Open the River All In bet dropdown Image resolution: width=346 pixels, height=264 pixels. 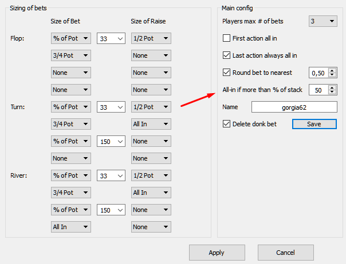(x=71, y=227)
